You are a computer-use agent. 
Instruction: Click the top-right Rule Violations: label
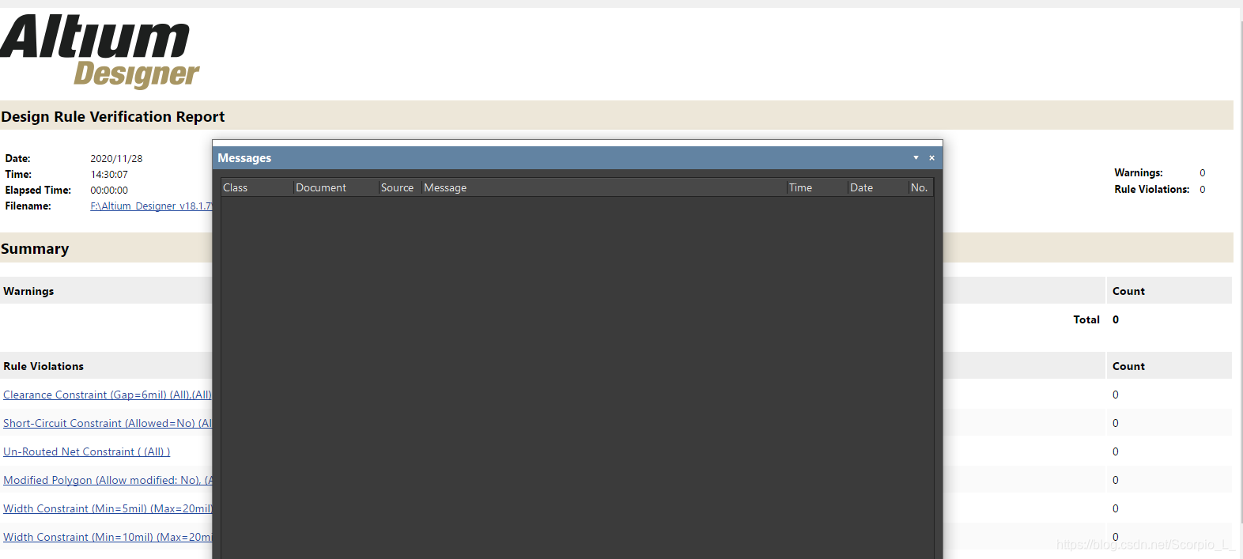coord(1152,189)
